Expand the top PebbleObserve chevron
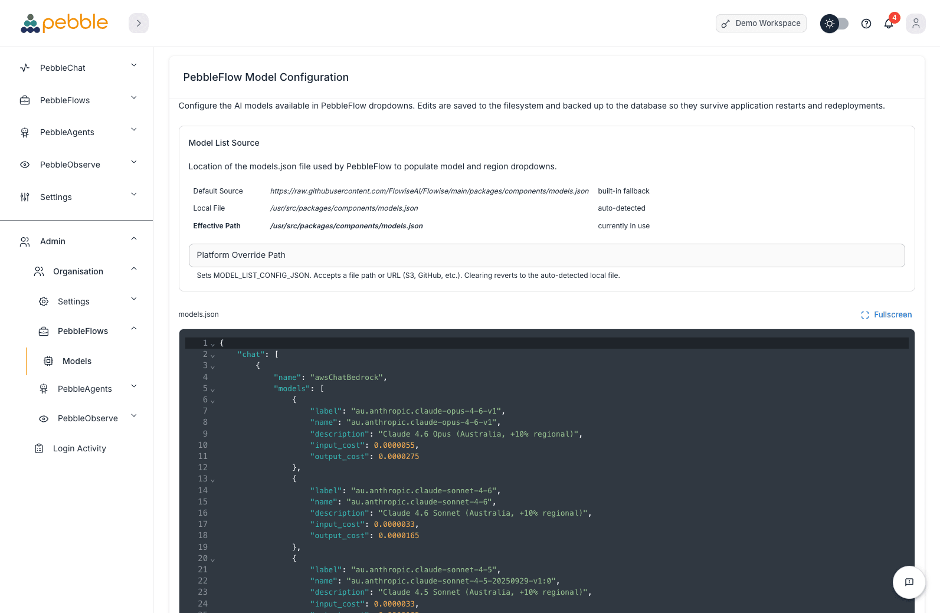This screenshot has width=940, height=613. click(x=134, y=162)
